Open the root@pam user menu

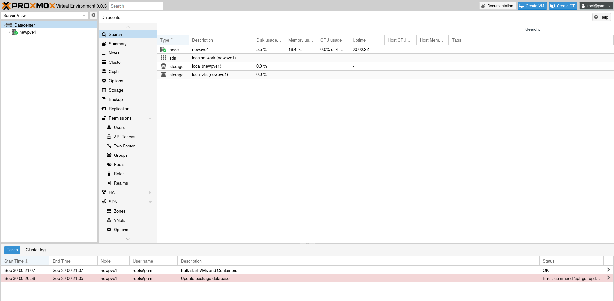click(x=596, y=6)
